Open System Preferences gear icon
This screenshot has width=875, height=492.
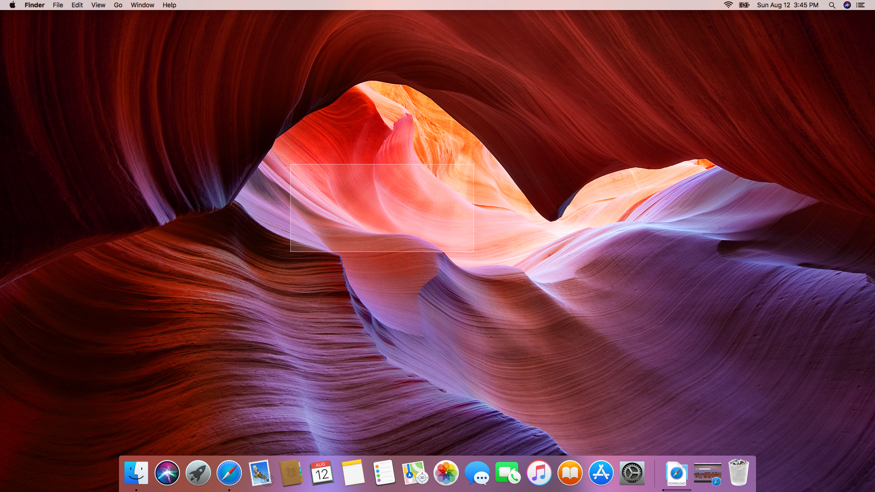[x=632, y=473]
